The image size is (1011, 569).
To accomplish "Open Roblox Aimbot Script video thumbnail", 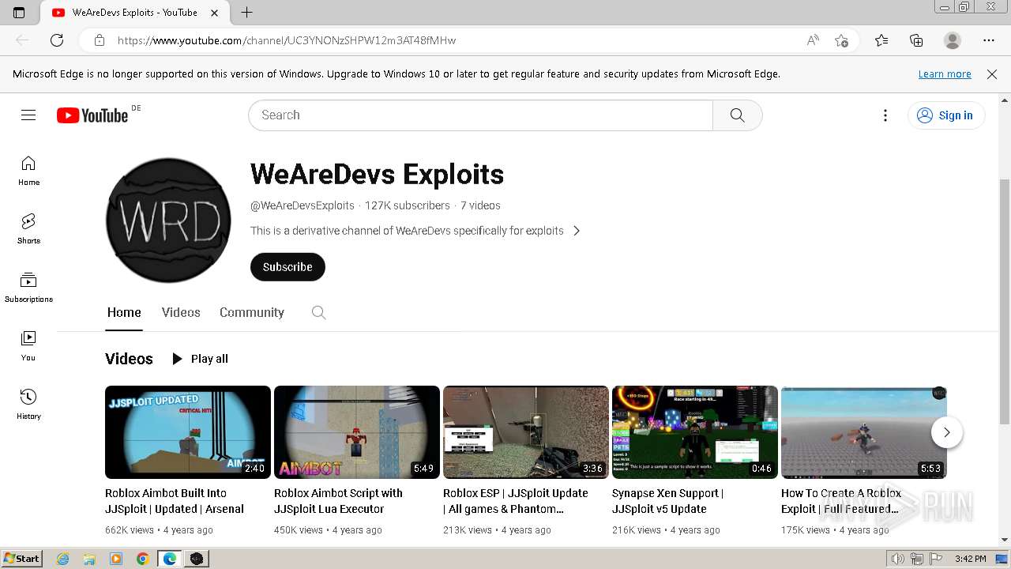I will [357, 432].
